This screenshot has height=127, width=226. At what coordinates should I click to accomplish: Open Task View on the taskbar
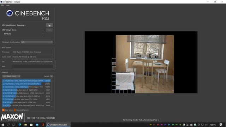[x=14, y=125]
